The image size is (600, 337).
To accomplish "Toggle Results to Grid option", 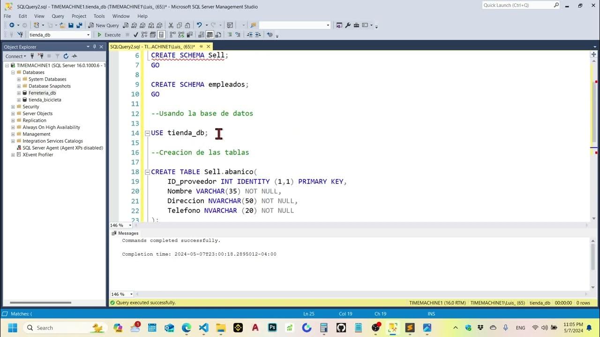I will click(210, 35).
